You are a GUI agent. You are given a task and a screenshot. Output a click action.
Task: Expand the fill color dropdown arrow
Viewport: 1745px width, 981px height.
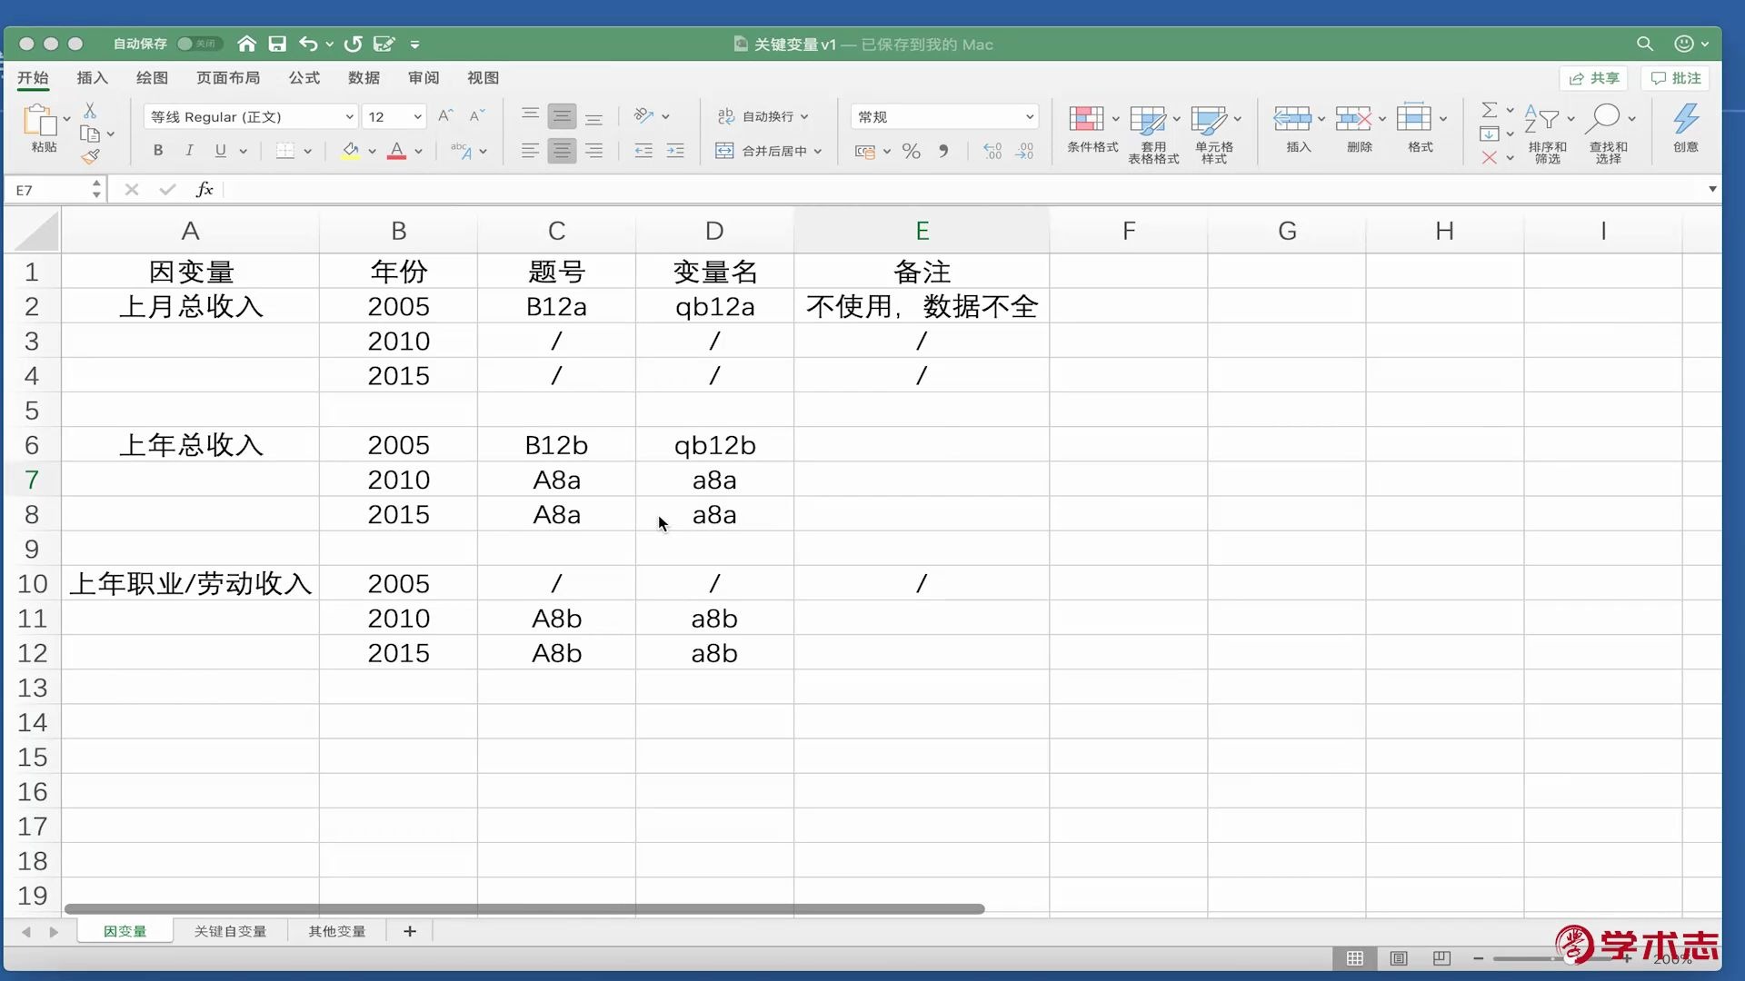point(372,152)
